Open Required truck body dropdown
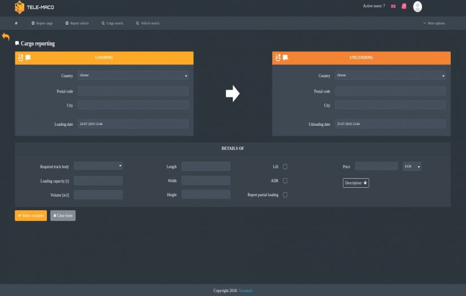The image size is (466, 296). (x=98, y=166)
